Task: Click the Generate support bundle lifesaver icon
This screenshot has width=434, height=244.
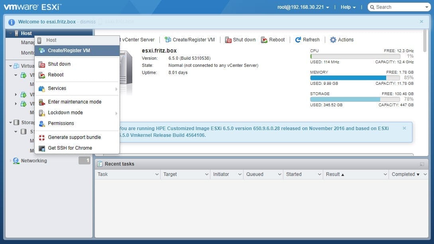Action: pos(41,137)
